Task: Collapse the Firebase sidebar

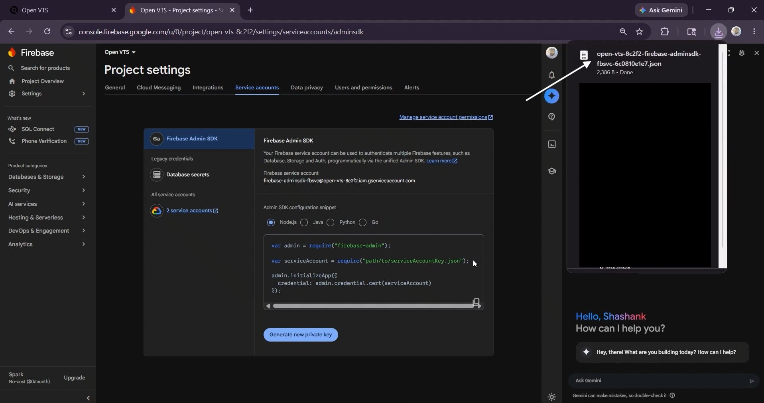Action: tap(89, 398)
